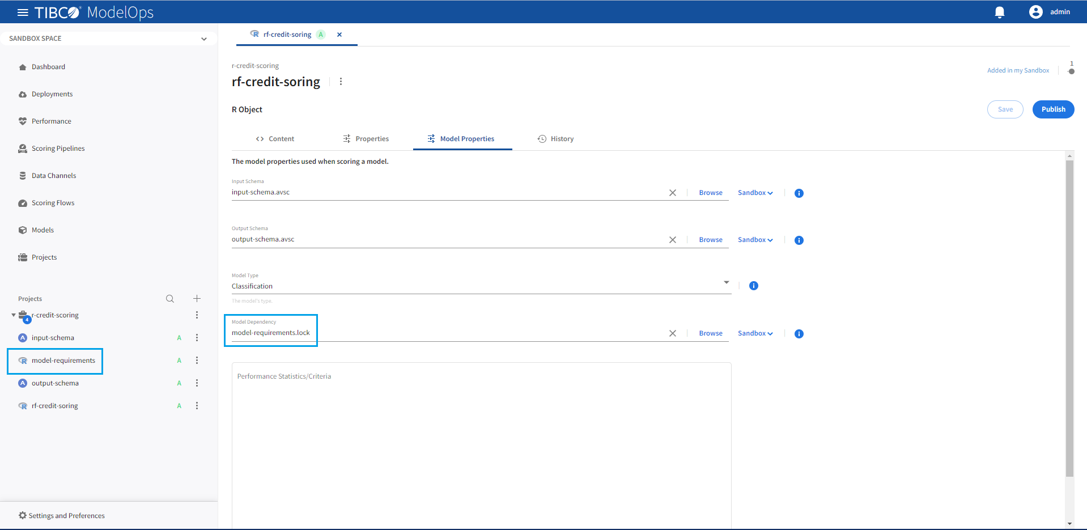The image size is (1087, 530).
Task: Click the notifications bell icon
Action: tap(1000, 12)
